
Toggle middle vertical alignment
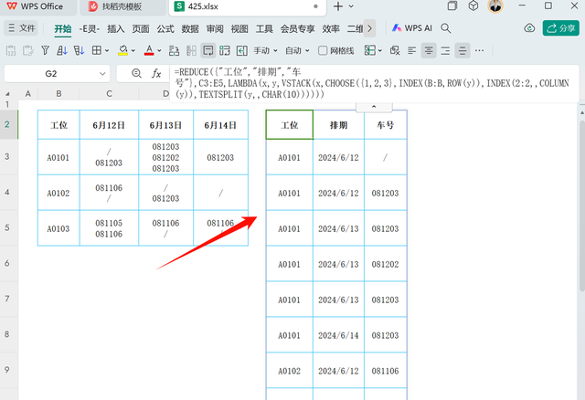pyautogui.click(x=463, y=51)
